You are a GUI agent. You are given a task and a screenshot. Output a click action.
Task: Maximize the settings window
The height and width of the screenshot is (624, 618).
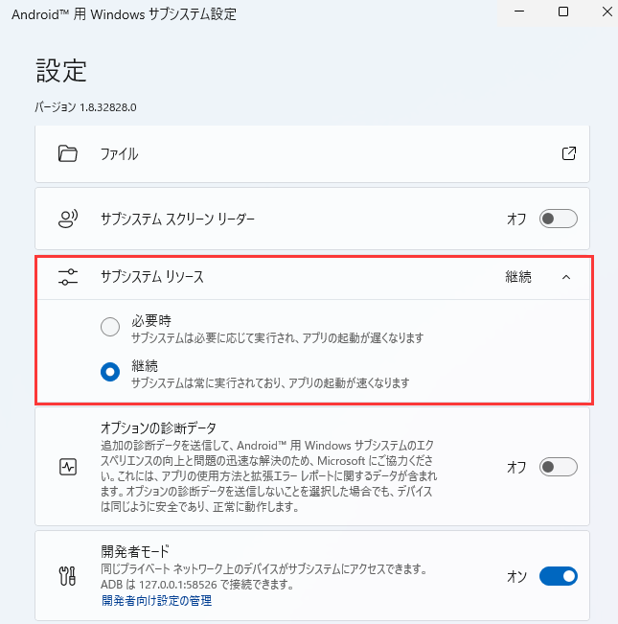(x=563, y=12)
